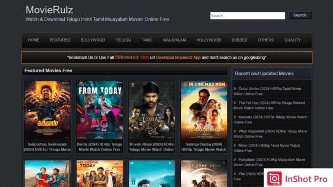Open second-row poster dated 27 June 2024
Viewport: 333px width, 187px height.
(x=204, y=174)
